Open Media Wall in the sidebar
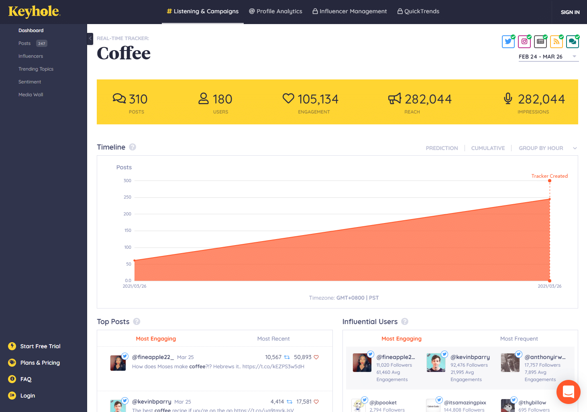This screenshot has width=587, height=412. click(x=31, y=95)
